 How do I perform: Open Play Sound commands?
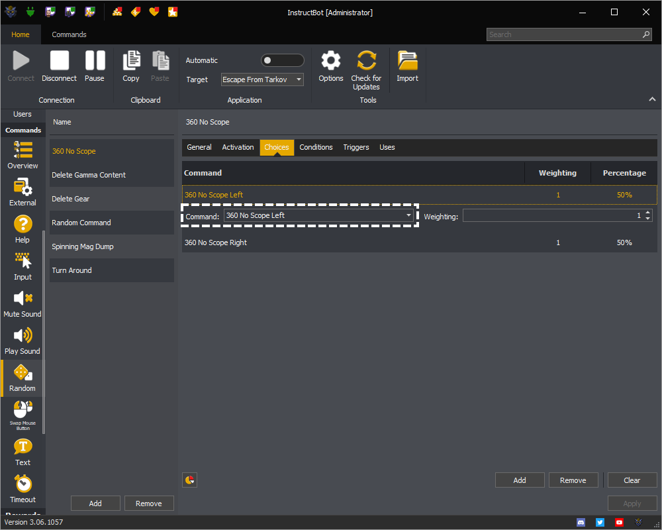coord(23,341)
